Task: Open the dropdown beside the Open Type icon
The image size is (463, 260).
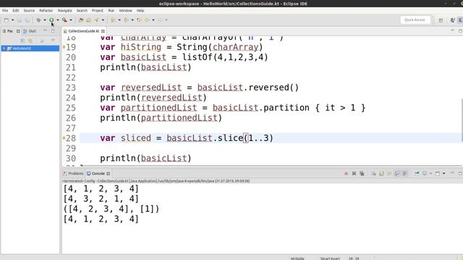Action: (103, 20)
